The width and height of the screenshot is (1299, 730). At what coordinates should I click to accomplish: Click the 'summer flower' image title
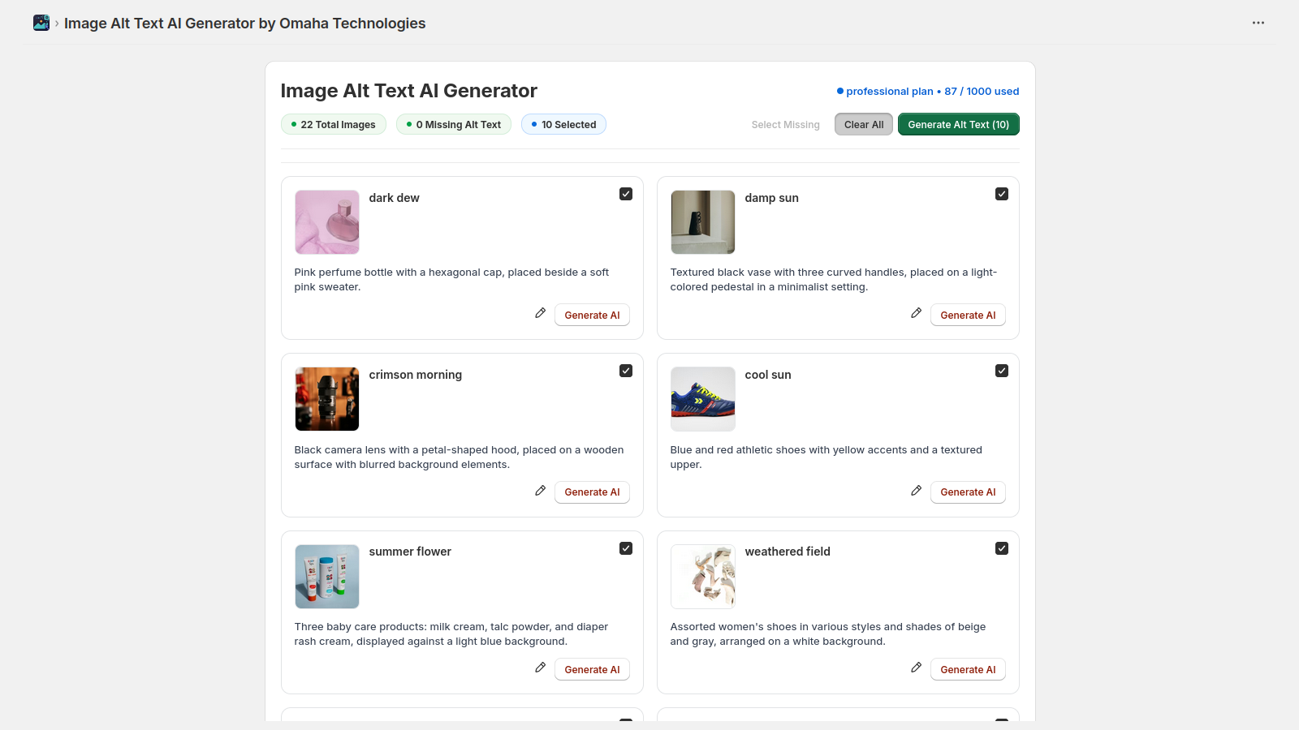click(x=410, y=552)
